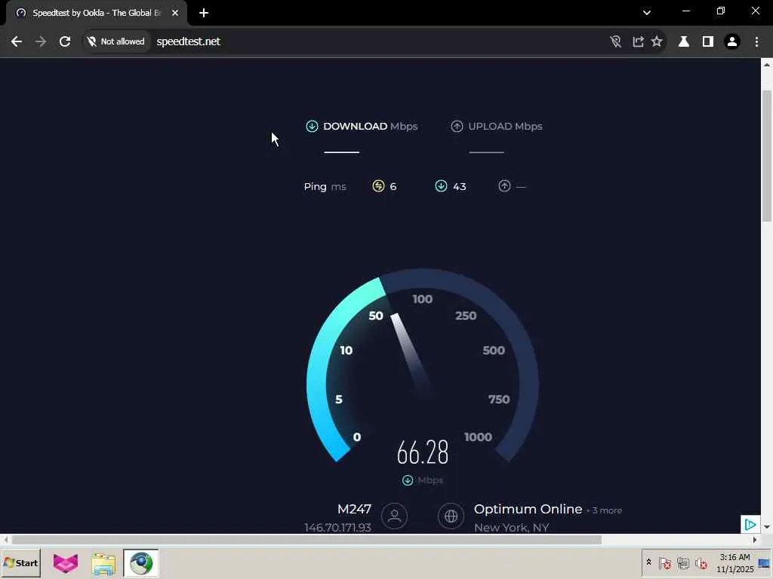Show hidden system tray icons
Image resolution: width=773 pixels, height=579 pixels.
648,562
